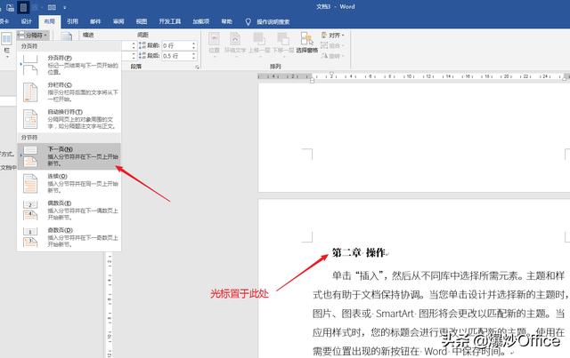Open the 设计 design tab

[26, 20]
